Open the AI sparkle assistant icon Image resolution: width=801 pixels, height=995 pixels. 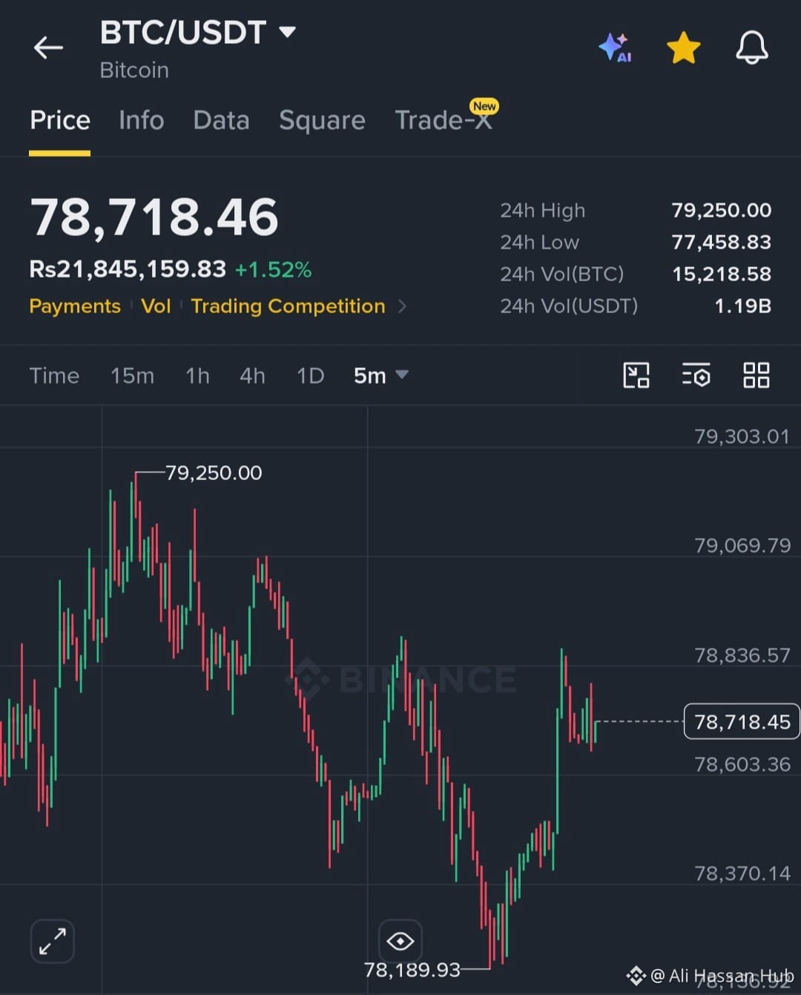pos(615,48)
